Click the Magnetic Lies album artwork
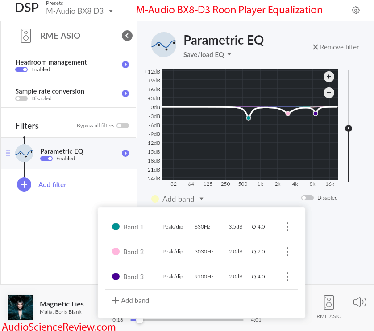The width and height of the screenshot is (374, 331). coord(20,307)
